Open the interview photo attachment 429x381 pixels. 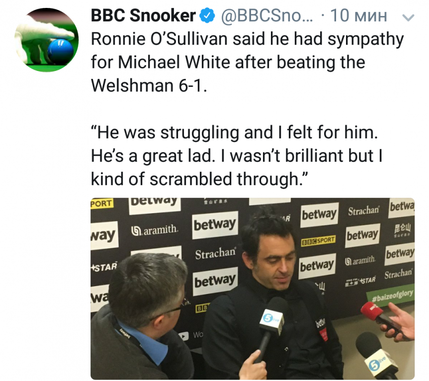(x=253, y=289)
